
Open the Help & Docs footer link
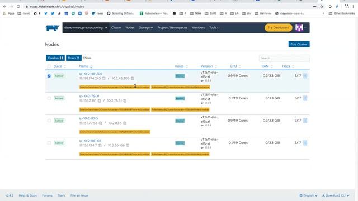click(x=27, y=195)
